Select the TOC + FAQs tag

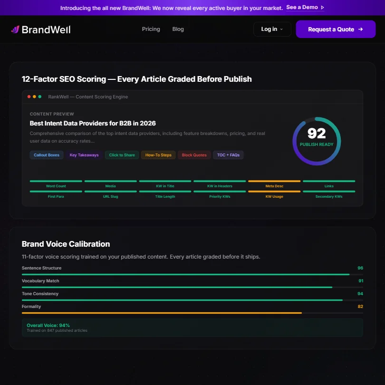[228, 155]
